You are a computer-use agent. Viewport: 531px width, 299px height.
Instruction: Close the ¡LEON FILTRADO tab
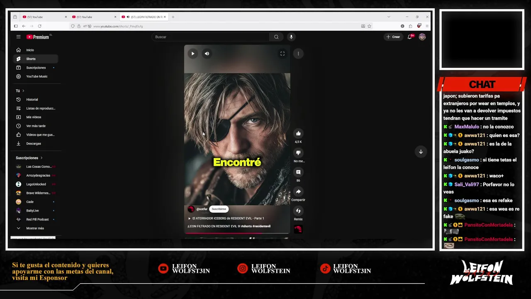(165, 17)
